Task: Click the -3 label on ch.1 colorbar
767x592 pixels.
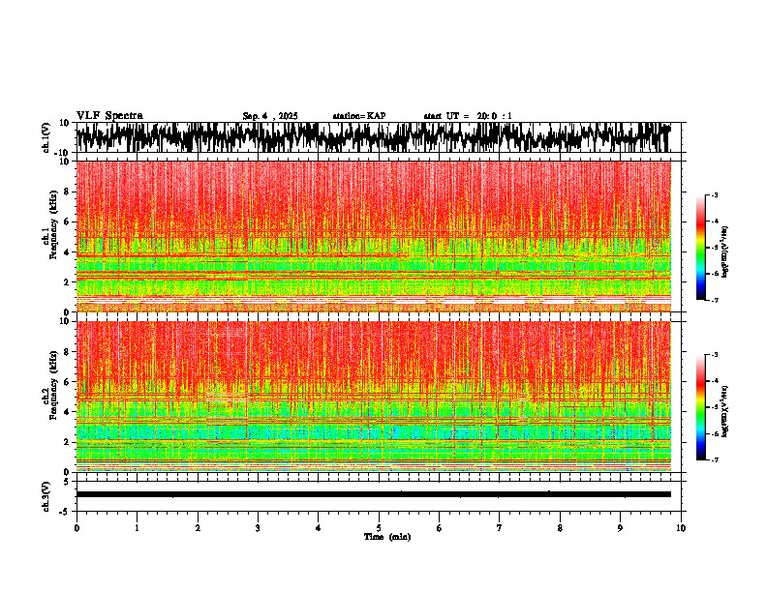Action: coord(714,194)
